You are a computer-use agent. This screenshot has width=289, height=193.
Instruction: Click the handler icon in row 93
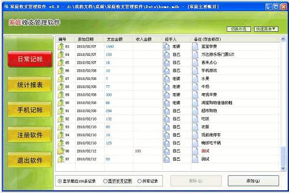tap(166, 127)
